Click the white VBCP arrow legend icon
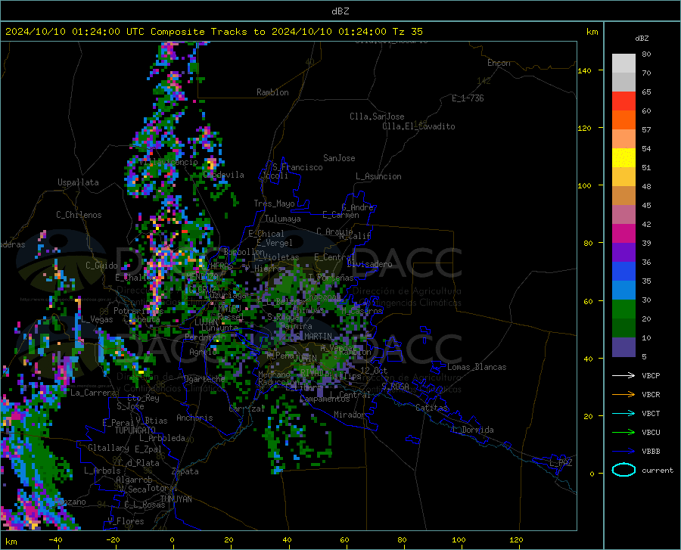 (623, 375)
